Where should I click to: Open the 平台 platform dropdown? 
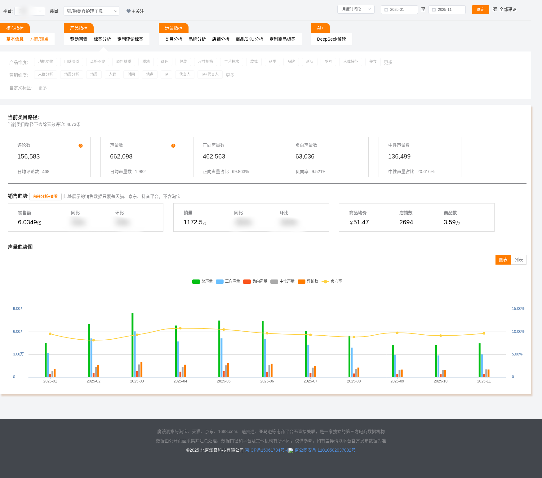pyautogui.click(x=30, y=11)
